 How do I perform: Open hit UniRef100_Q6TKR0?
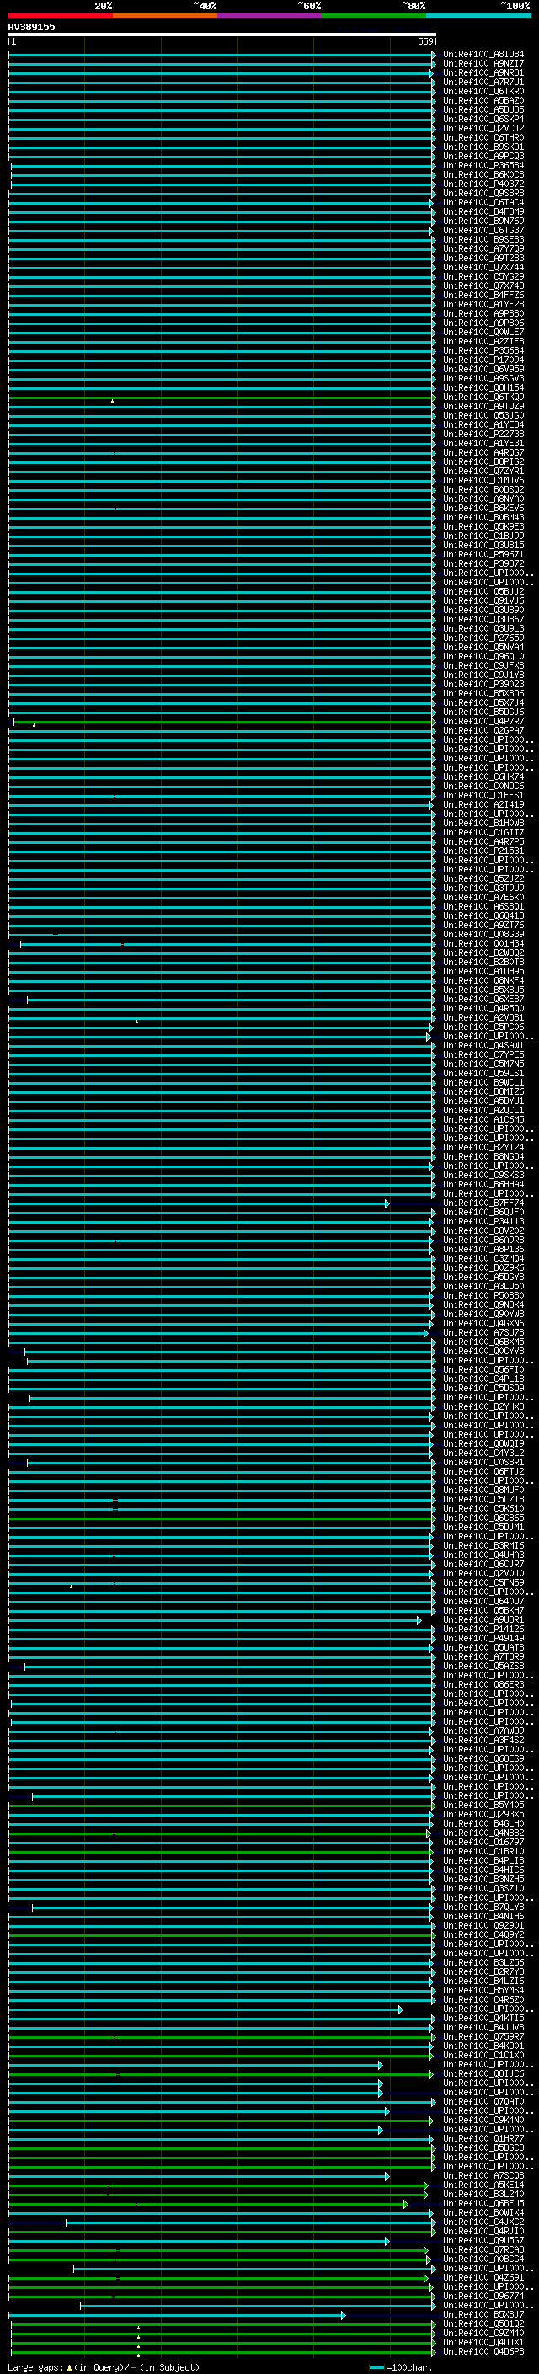pyautogui.click(x=483, y=91)
